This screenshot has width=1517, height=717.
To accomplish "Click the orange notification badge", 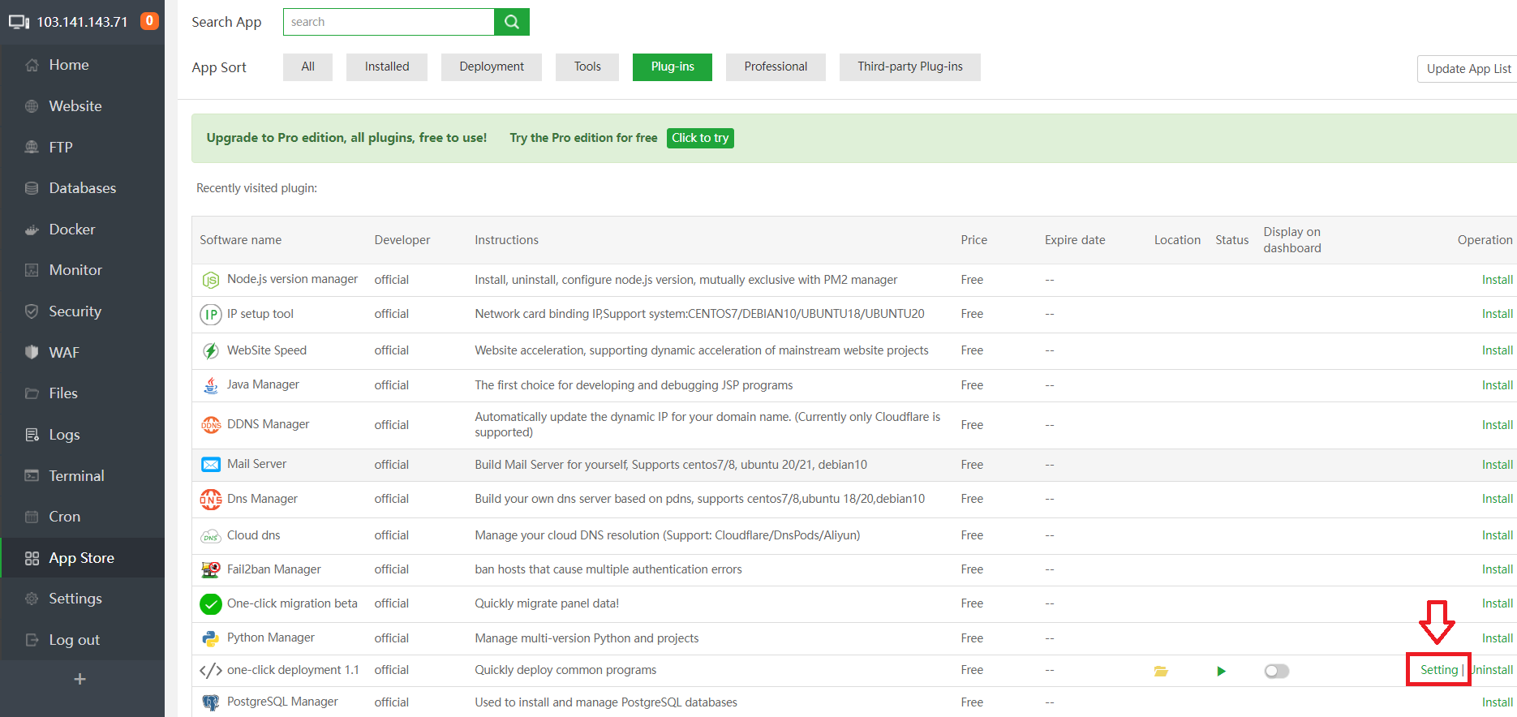I will pyautogui.click(x=149, y=21).
